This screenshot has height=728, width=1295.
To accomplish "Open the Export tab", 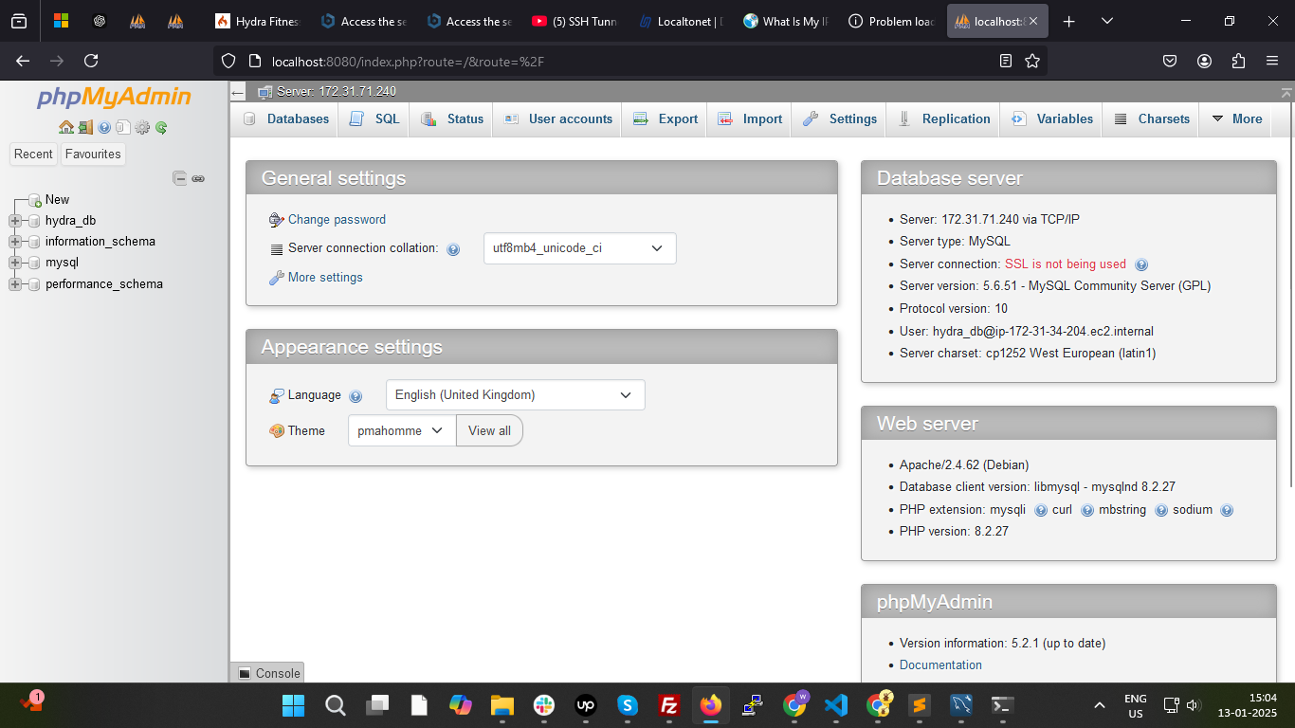I will tap(665, 119).
